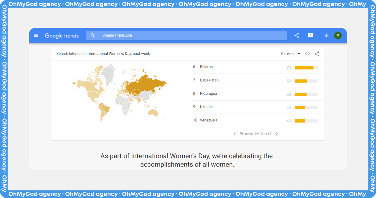Click the embed code icon

[x=307, y=54]
